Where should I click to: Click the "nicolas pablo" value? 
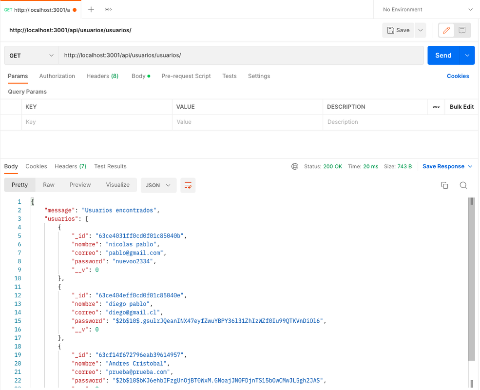pyautogui.click(x=131, y=244)
